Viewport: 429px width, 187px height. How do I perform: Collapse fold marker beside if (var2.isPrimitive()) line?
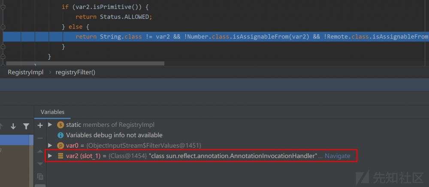[3, 7]
